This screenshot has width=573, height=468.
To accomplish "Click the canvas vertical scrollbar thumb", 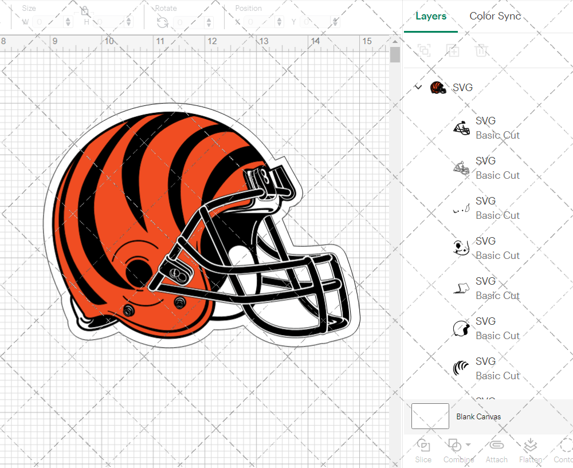I will pyautogui.click(x=395, y=55).
